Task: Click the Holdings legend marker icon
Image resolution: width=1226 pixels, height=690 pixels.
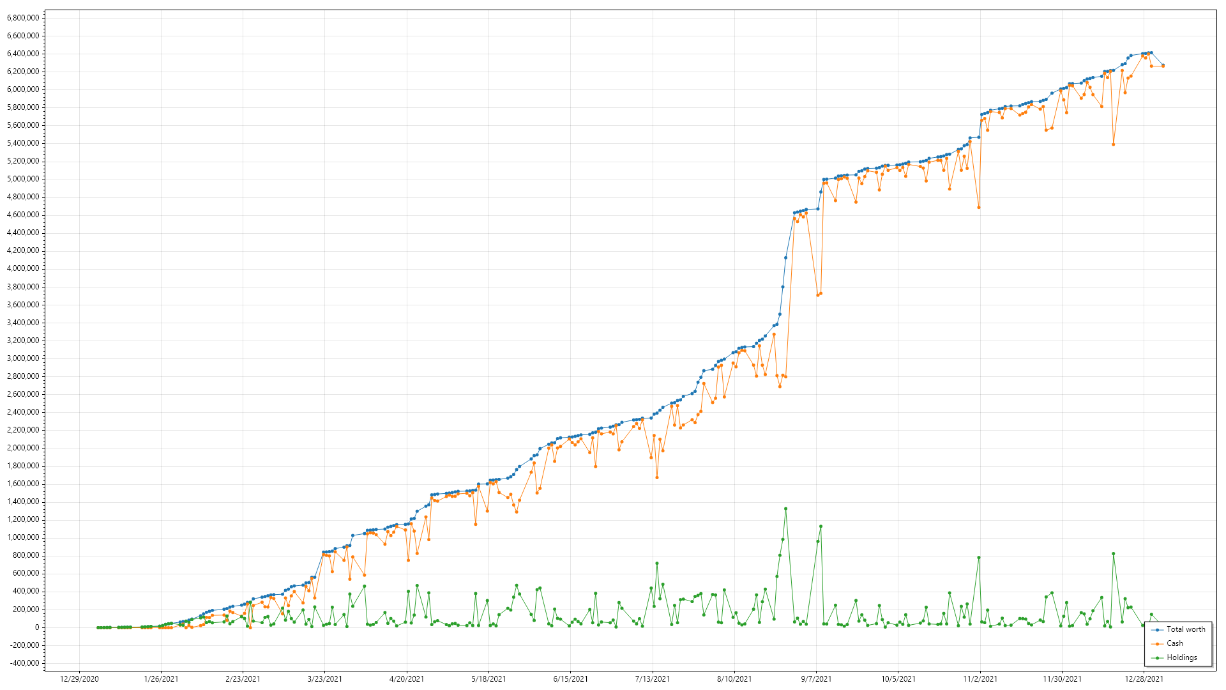Action: point(1158,657)
